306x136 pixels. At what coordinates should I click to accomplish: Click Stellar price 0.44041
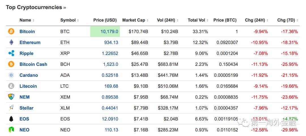point(110,108)
